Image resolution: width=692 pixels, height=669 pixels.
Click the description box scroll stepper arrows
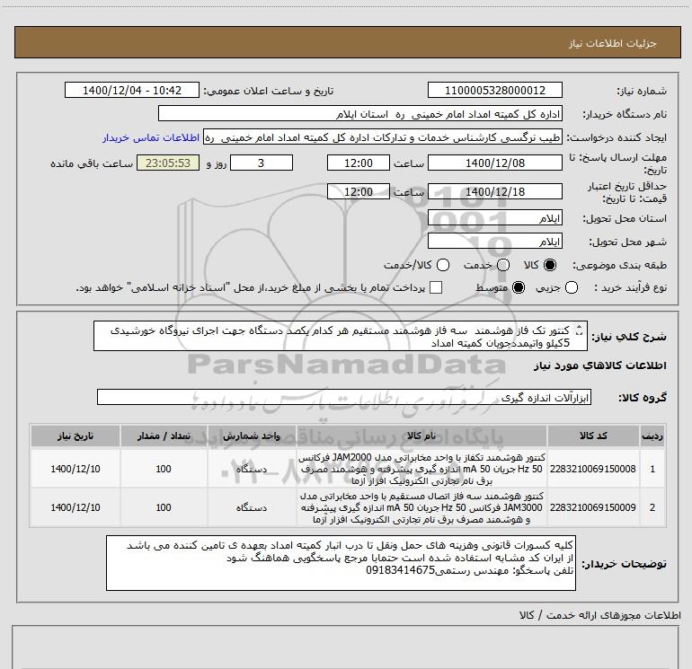click(580, 330)
